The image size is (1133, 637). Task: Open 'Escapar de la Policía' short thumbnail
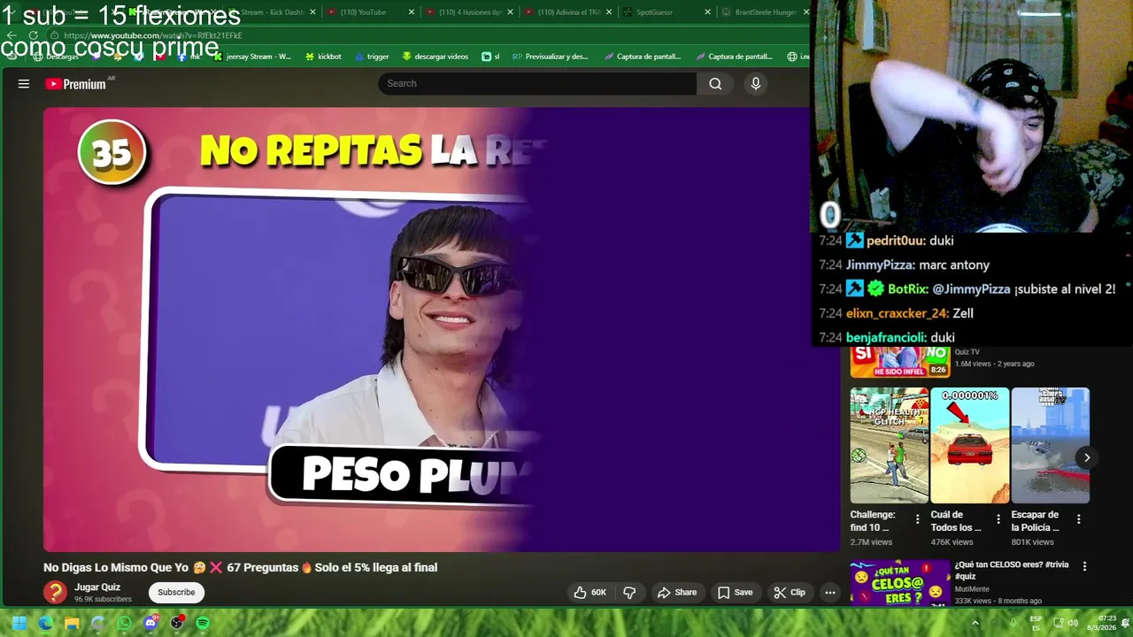[1050, 446]
